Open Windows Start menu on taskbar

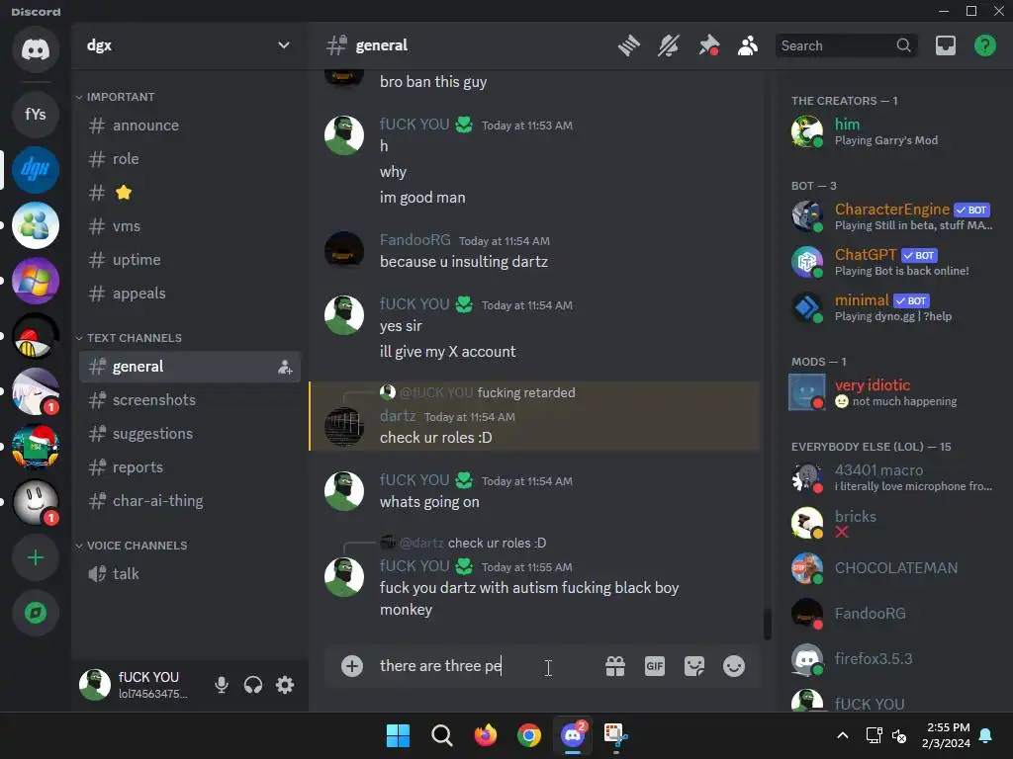[398, 735]
